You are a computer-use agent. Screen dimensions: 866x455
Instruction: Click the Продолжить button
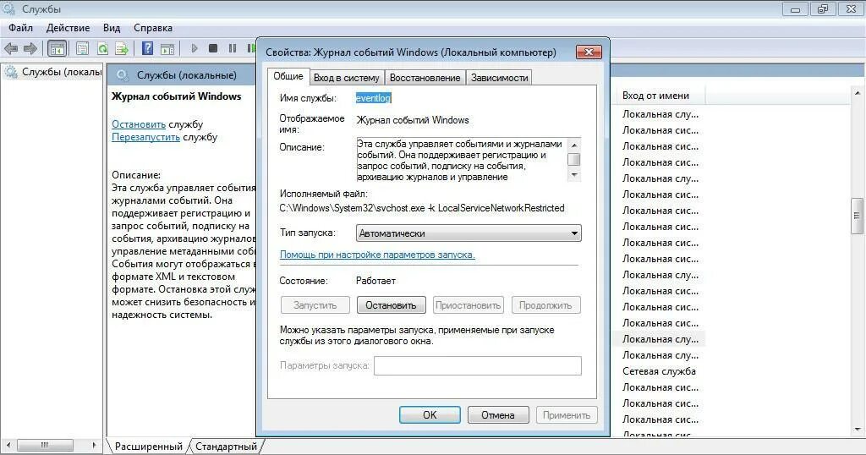point(545,304)
